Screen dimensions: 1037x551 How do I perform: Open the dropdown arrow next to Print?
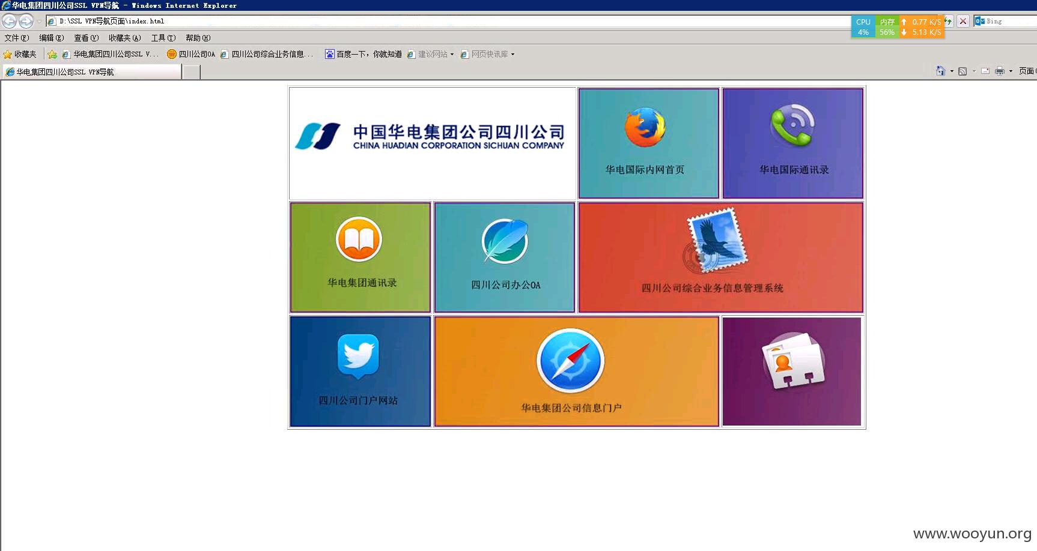[1011, 71]
